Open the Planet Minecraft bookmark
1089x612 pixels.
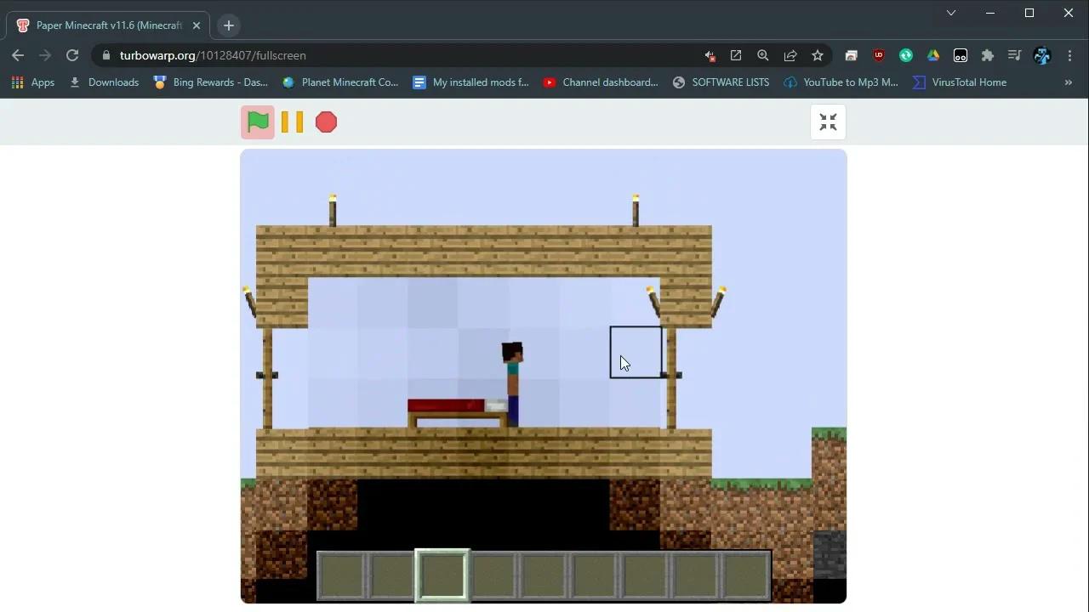click(339, 82)
